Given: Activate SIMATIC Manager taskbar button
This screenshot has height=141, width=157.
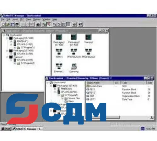Looking at the screenshot, I should point(27,129).
